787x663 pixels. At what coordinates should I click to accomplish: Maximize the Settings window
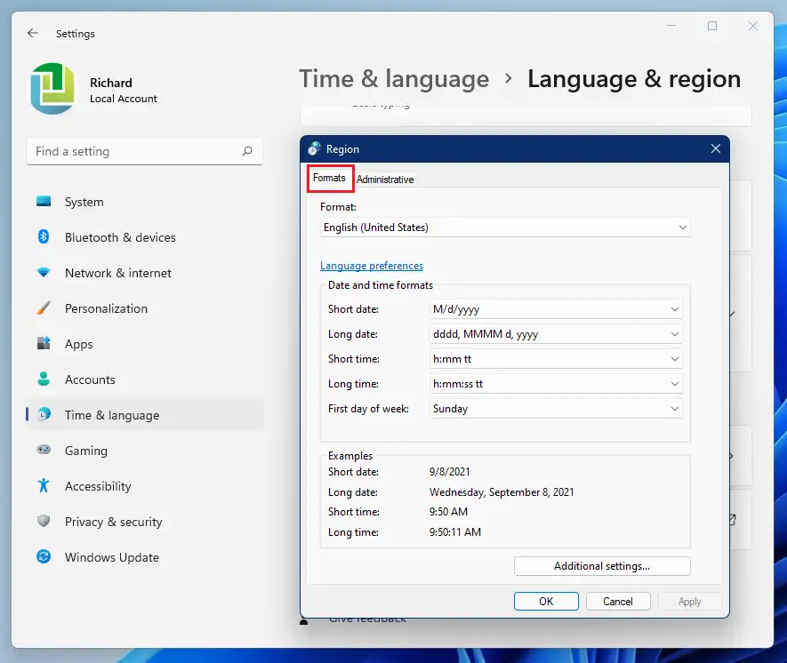712,26
